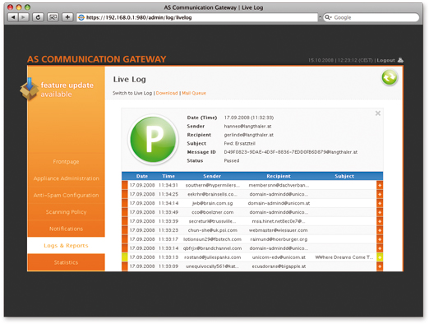Click the yellow marker on the 11:33:13 row
The image size is (429, 324).
click(x=125, y=257)
